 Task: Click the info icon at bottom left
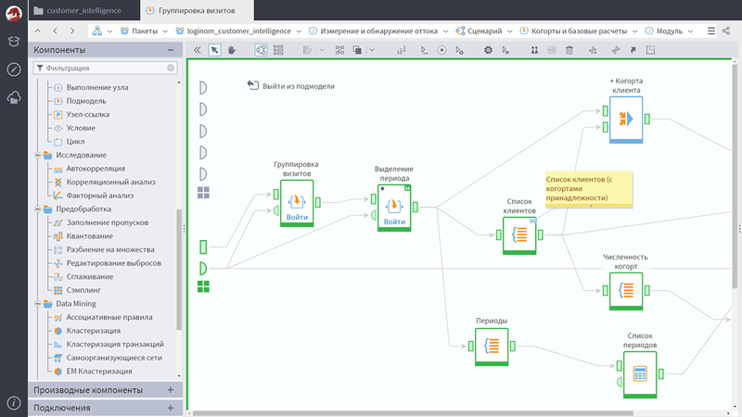pos(14,403)
